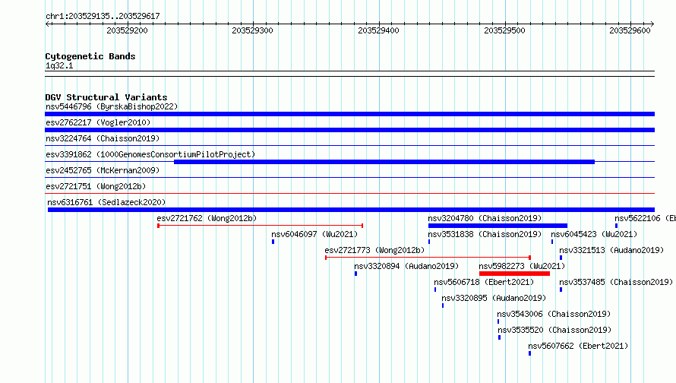Click the nsv6316761 (Sedlazeck2020) label

click(106, 202)
